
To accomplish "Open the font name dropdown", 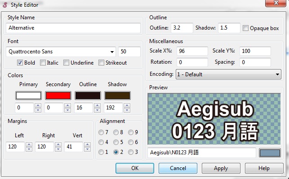I will (112, 52).
